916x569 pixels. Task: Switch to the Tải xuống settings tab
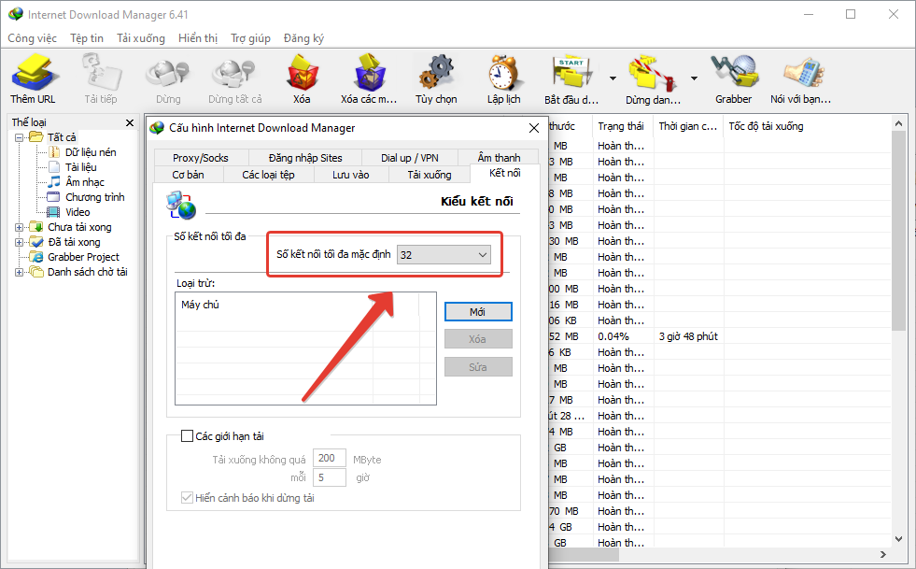430,175
